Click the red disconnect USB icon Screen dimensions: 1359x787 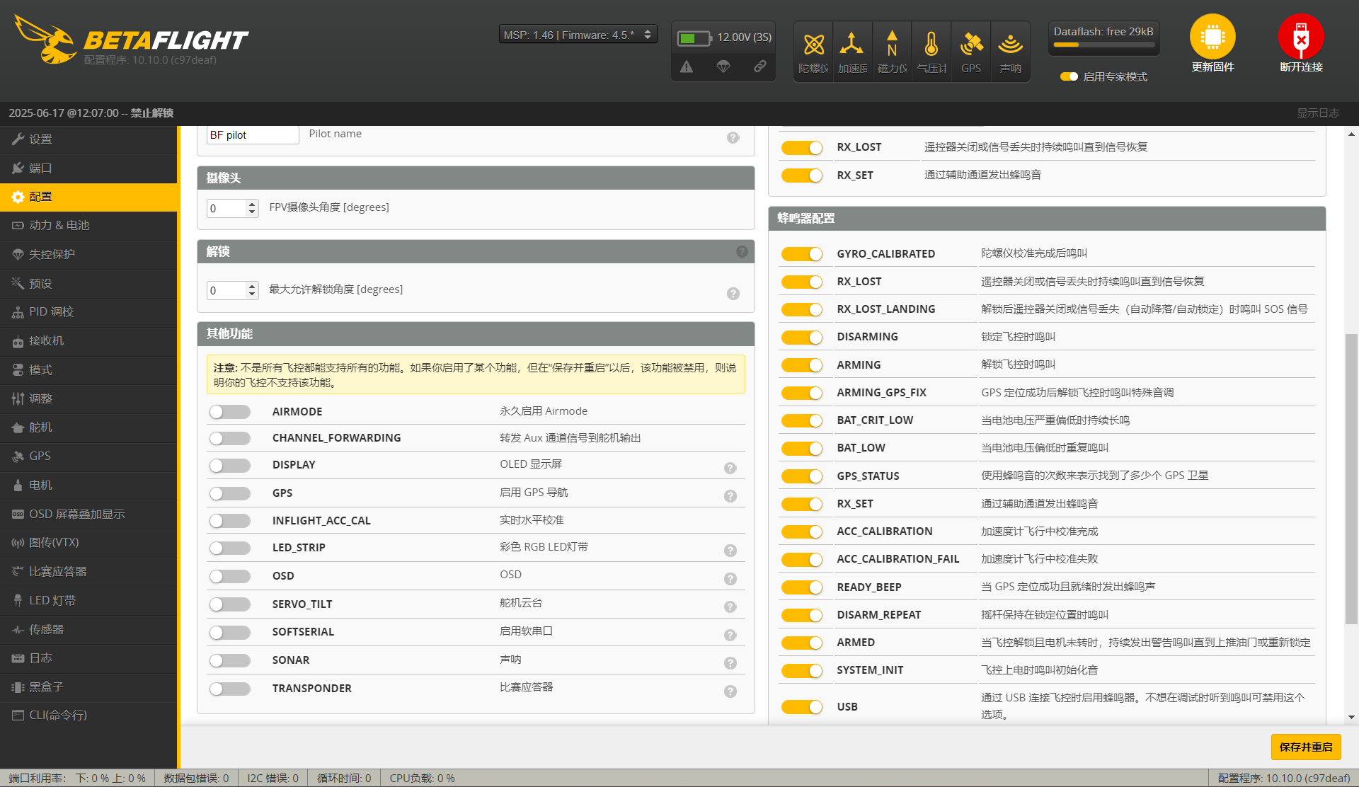(x=1301, y=37)
